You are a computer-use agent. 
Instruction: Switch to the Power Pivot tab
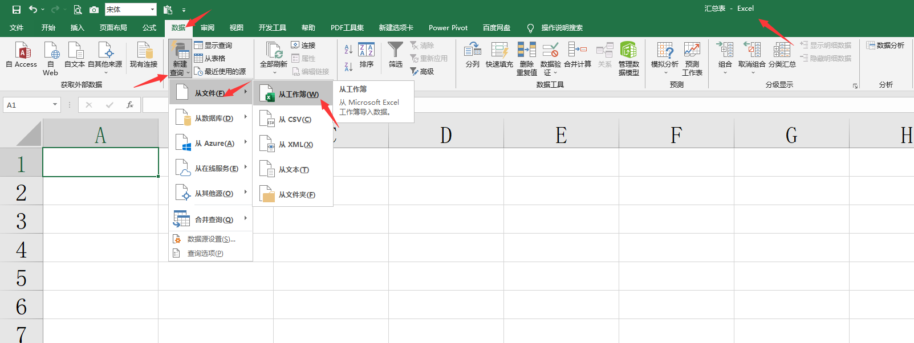[448, 27]
